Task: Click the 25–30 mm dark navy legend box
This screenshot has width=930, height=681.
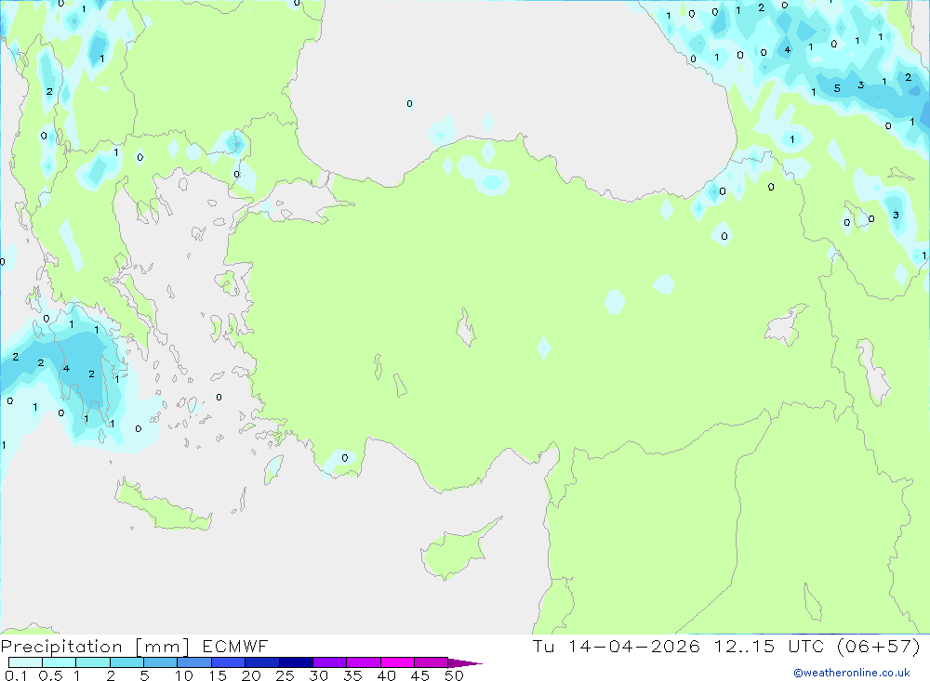Action: (296, 662)
